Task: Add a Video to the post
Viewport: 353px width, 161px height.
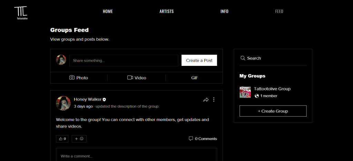Action: (x=137, y=78)
